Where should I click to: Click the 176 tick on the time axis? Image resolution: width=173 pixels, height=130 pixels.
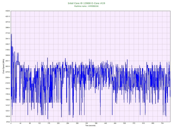pyautogui.click(x=49, y=123)
